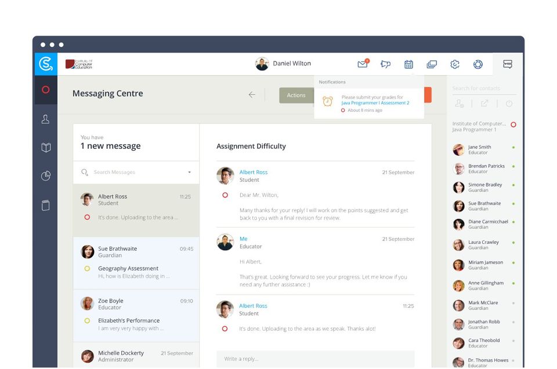The image size is (557, 369).
Task: Select contact Mark McClare
Action: point(484,305)
